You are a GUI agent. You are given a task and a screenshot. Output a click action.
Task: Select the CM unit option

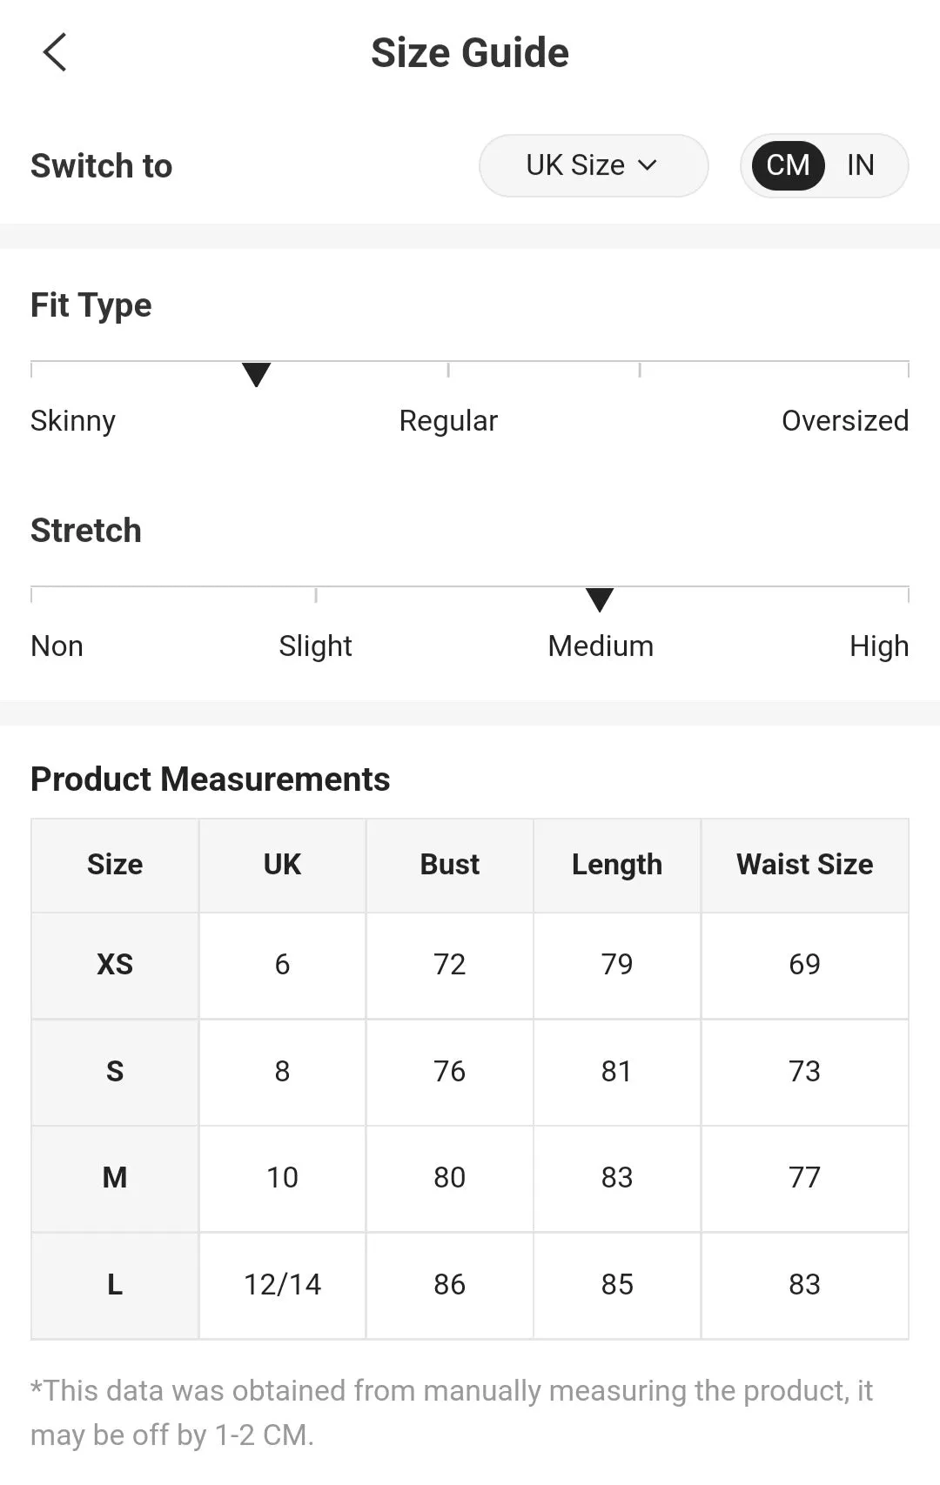pyautogui.click(x=788, y=165)
